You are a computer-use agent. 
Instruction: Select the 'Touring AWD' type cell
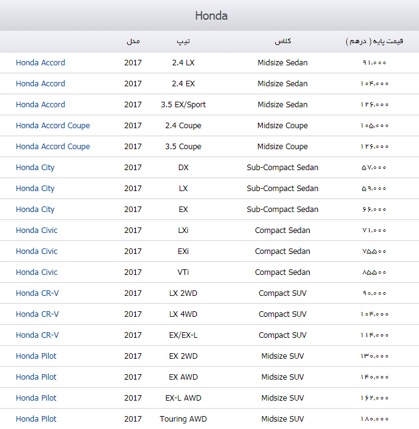pos(183,419)
